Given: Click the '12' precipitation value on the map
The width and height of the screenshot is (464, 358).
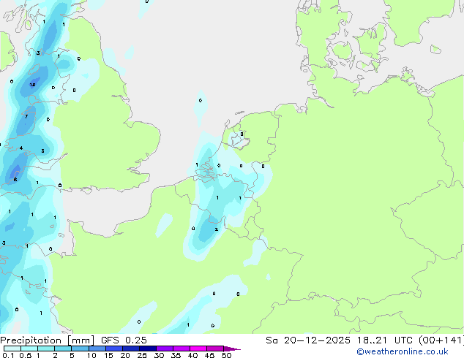Looking at the screenshot, I should [32, 85].
